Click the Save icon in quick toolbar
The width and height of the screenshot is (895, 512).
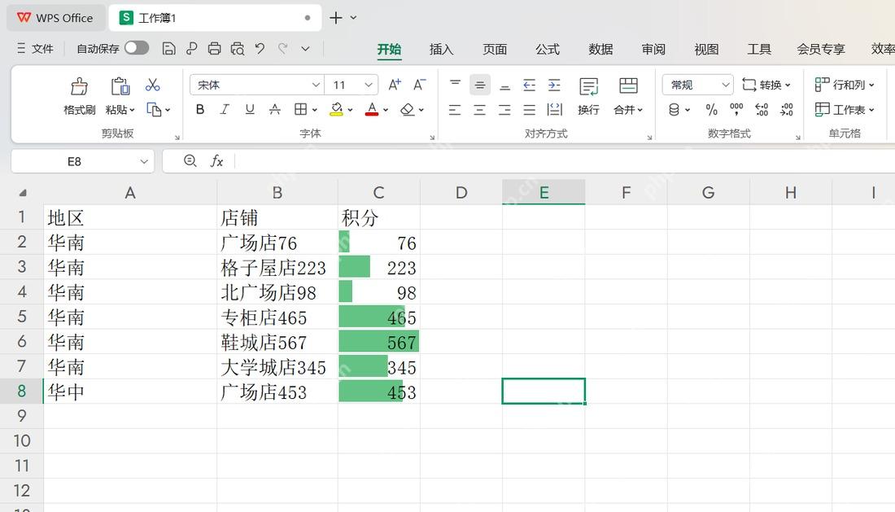[168, 49]
